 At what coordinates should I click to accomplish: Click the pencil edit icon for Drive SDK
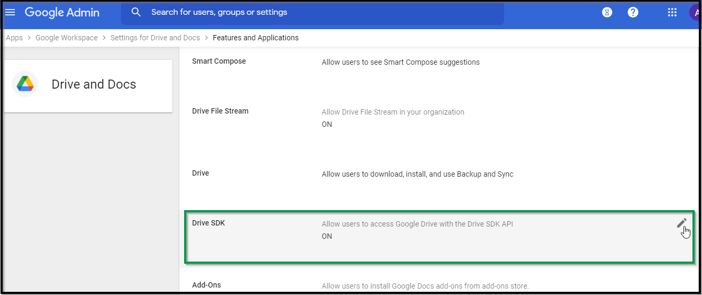(x=682, y=223)
